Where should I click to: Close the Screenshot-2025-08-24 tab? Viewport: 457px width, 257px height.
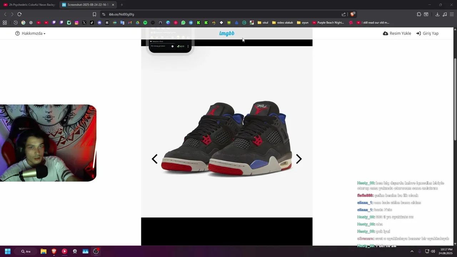[113, 5]
